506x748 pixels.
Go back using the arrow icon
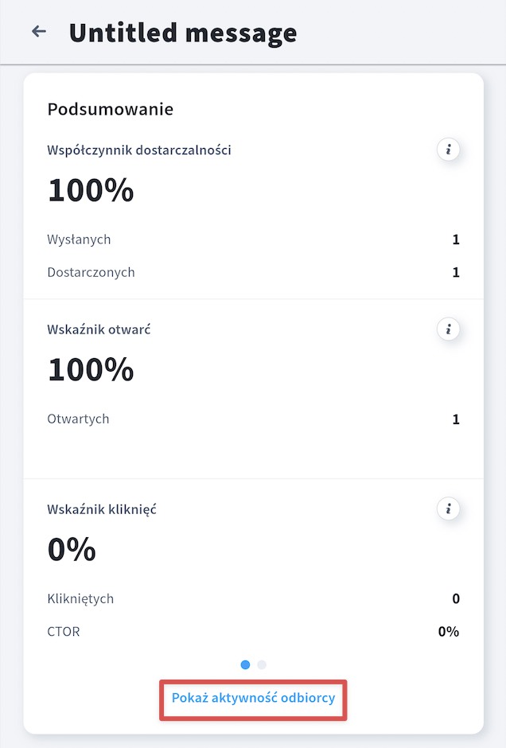click(x=39, y=32)
